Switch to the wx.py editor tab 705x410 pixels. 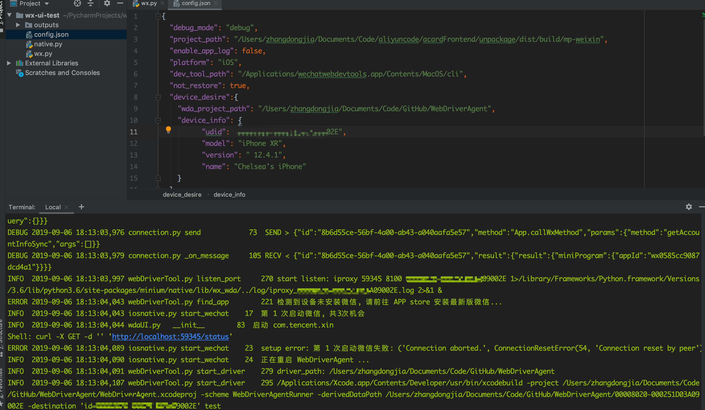[149, 3]
